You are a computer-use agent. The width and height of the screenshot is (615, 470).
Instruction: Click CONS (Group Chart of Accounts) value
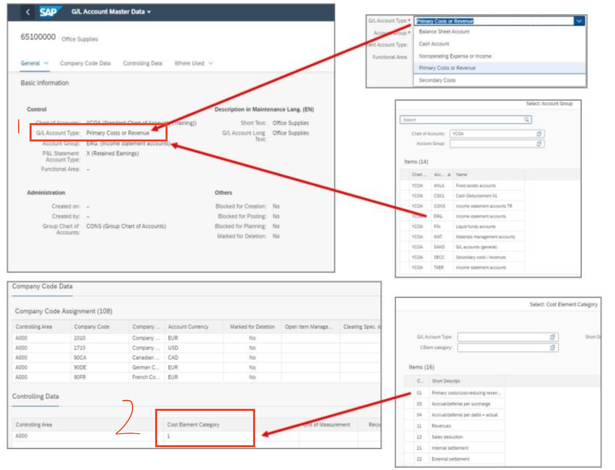click(126, 226)
